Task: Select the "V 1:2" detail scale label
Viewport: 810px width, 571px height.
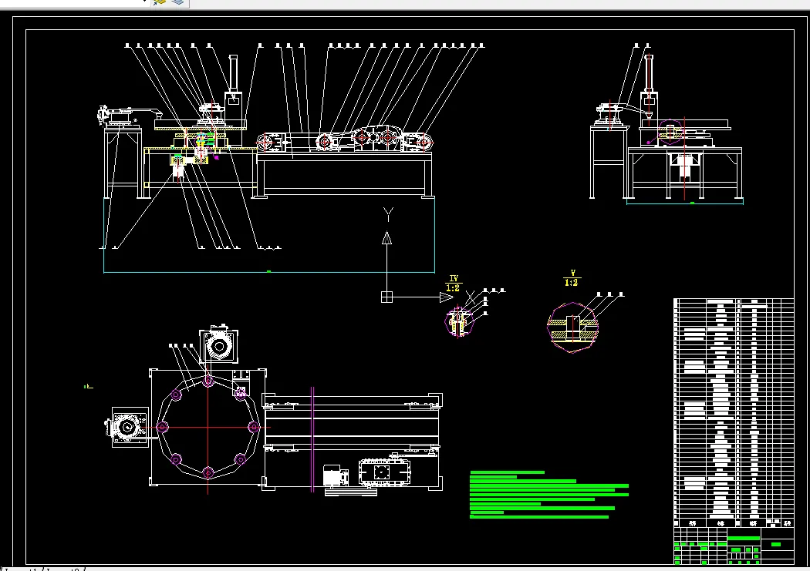Action: pos(572,278)
